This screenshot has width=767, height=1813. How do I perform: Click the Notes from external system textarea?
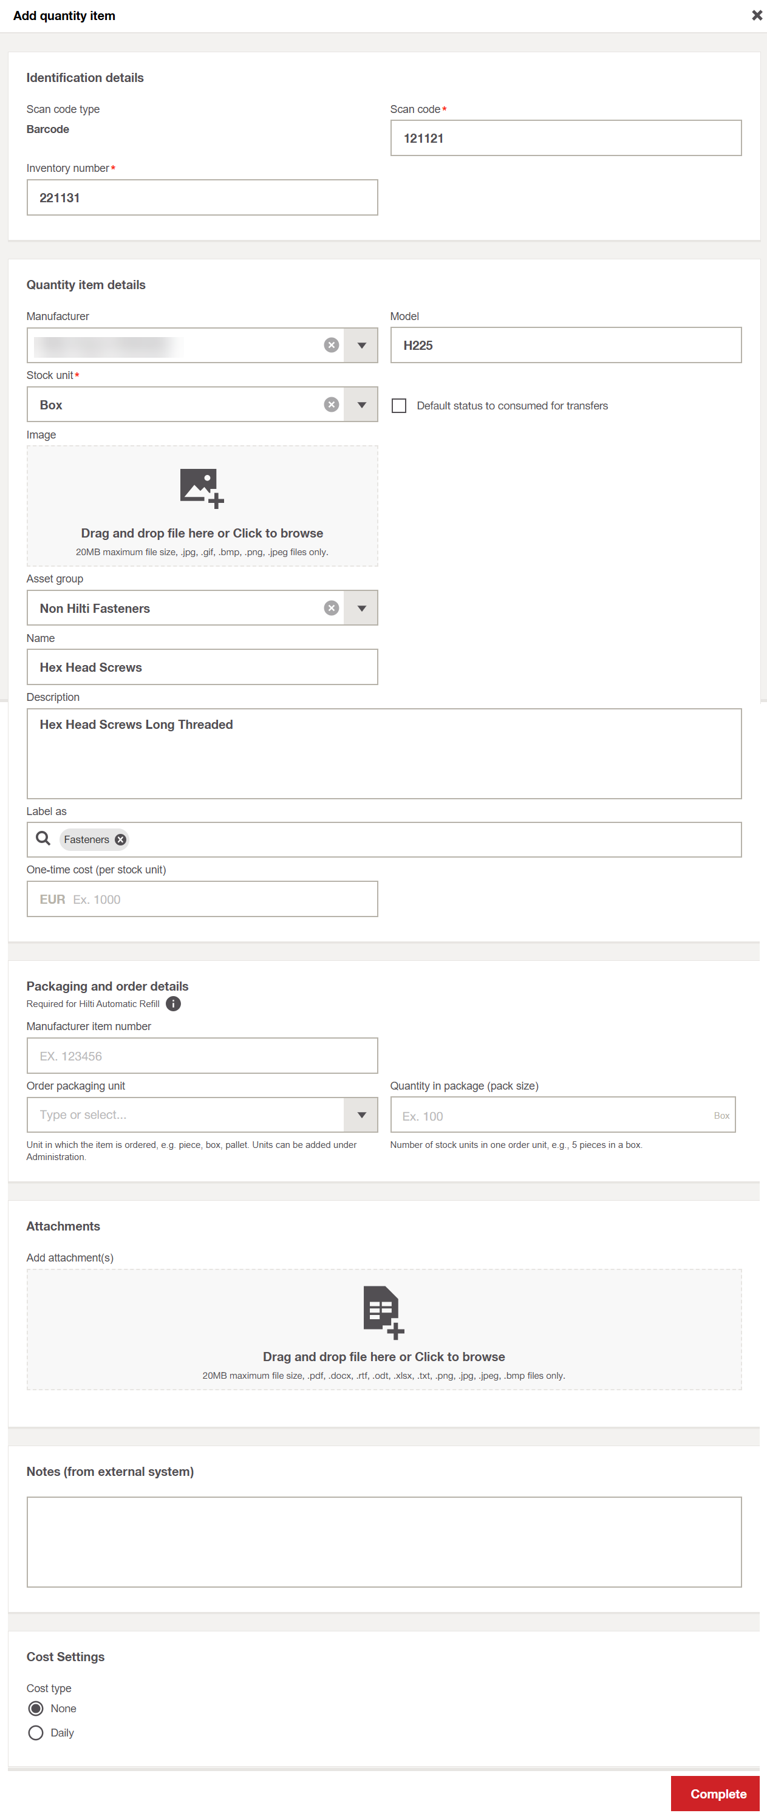click(384, 1542)
